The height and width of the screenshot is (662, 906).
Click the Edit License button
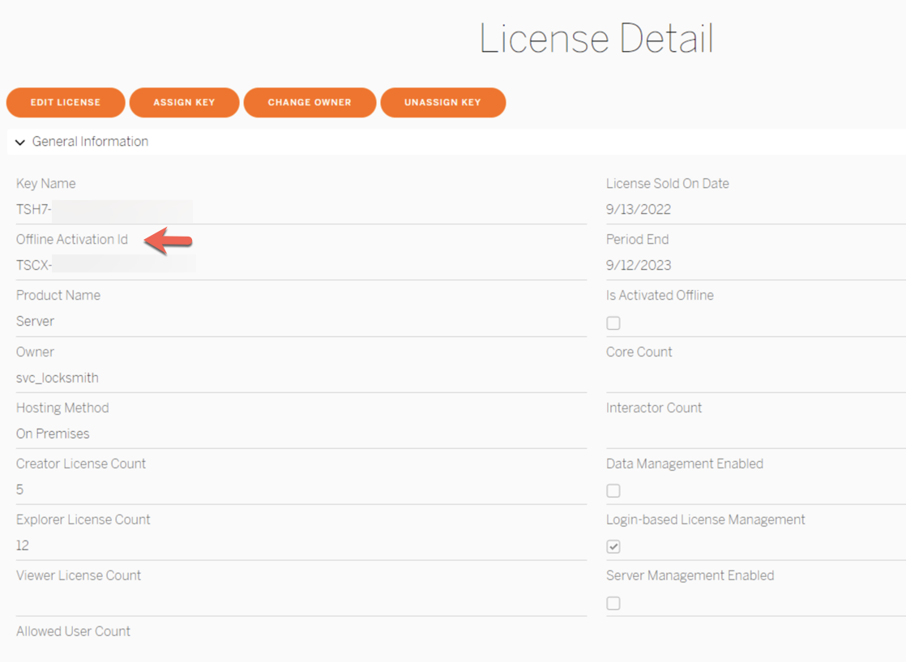click(66, 103)
